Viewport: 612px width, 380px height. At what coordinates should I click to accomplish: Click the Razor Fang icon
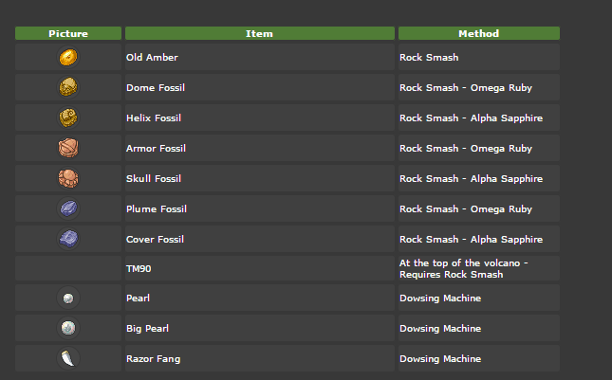pyautogui.click(x=68, y=358)
